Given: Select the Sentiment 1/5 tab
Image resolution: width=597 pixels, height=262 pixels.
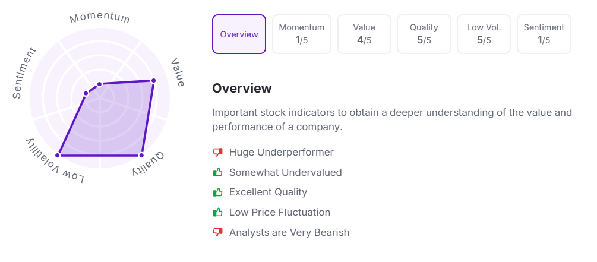Looking at the screenshot, I should [544, 34].
